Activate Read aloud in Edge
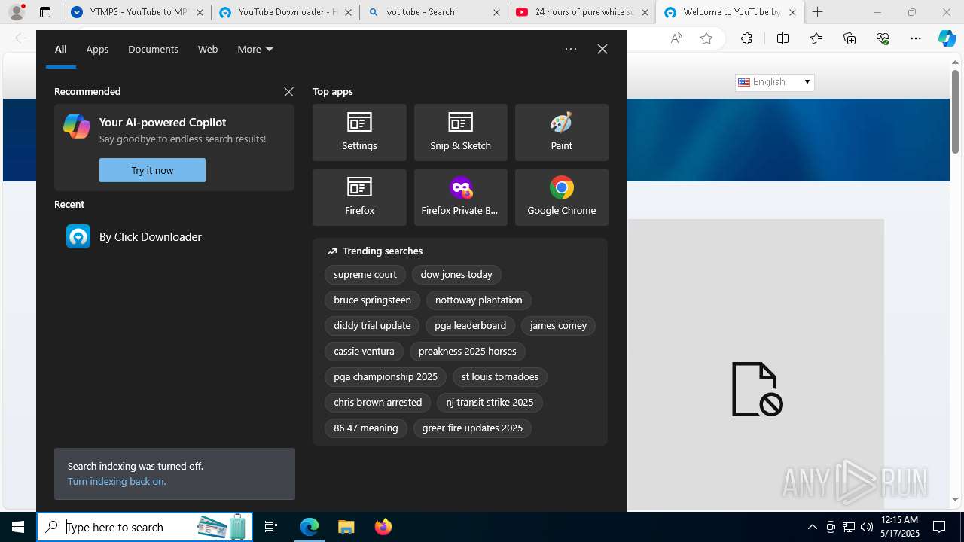Image resolution: width=964 pixels, height=542 pixels. click(676, 38)
